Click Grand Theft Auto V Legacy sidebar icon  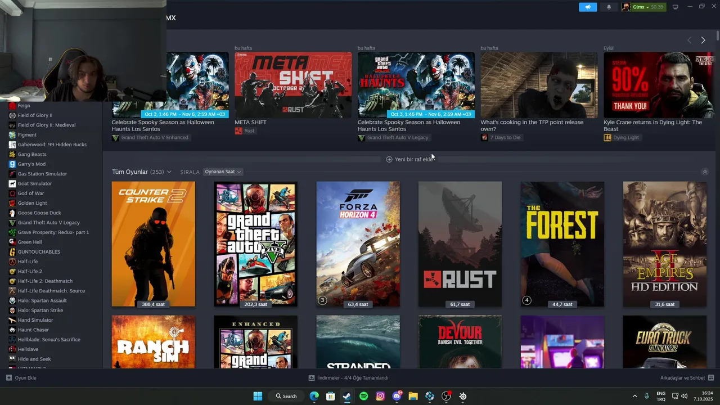(x=12, y=223)
